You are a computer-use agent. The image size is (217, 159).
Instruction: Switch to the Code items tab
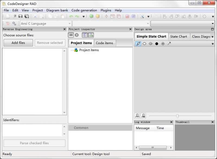(104, 43)
